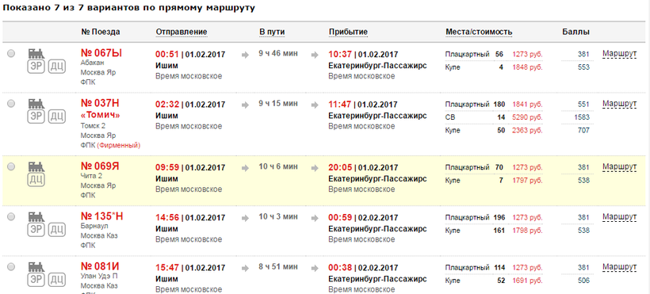Select radio button for train 067Ы
The image size is (650, 294).
(11, 54)
